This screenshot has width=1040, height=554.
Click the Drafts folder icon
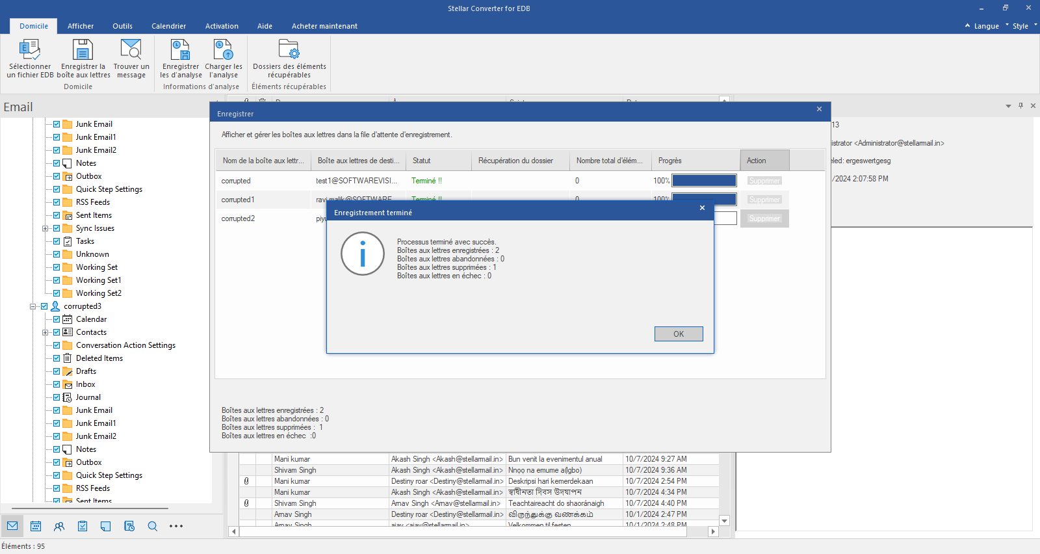click(x=68, y=371)
